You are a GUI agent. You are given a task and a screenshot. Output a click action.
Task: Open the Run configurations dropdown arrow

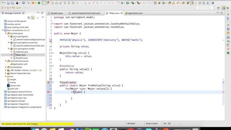[x=130, y=3]
